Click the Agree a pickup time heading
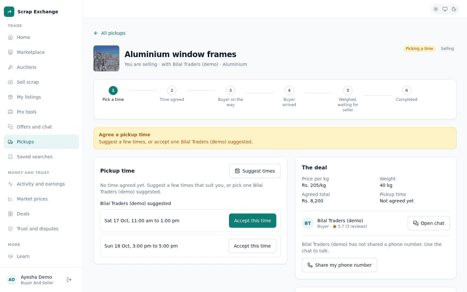Image resolution: width=467 pixels, height=292 pixels. [x=125, y=135]
